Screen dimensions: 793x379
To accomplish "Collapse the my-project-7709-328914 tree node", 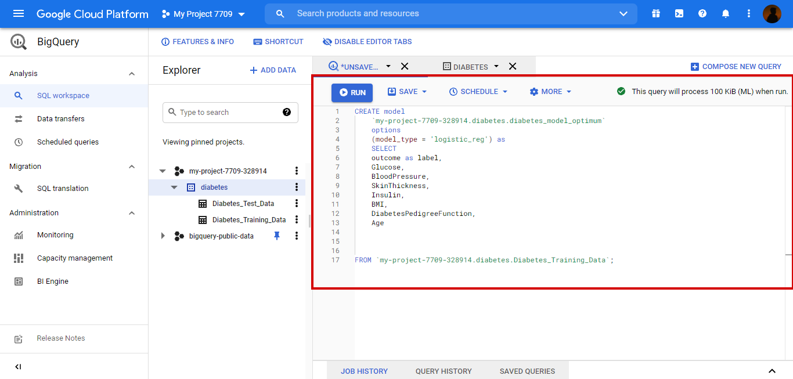I will coord(163,171).
